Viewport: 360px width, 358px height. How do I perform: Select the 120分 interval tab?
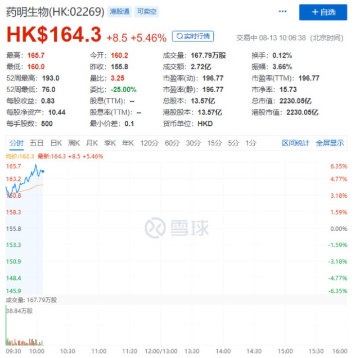click(x=149, y=143)
